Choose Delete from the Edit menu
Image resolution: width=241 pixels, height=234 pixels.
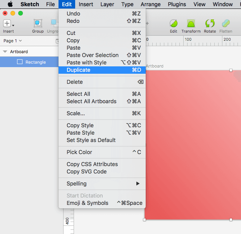click(x=102, y=82)
